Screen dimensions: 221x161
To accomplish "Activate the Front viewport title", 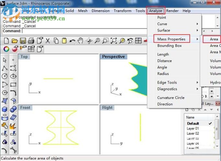I will click(25, 107).
